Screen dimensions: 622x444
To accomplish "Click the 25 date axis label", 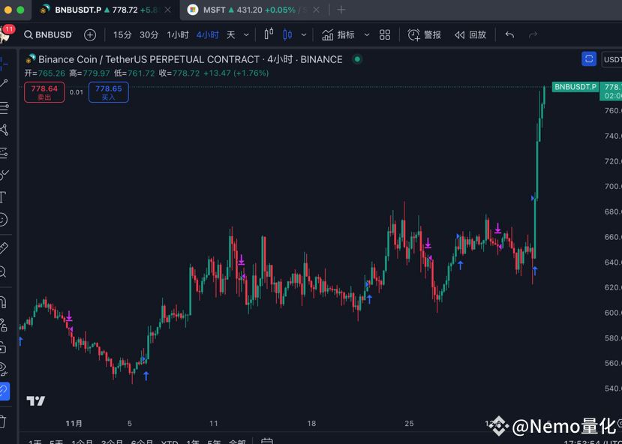I will point(410,424).
